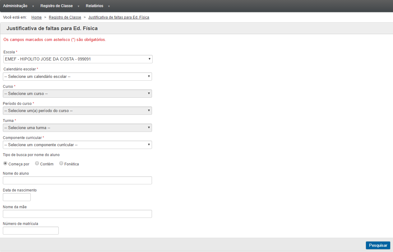
Task: Open the Registro de Classe menu
Action: [57, 6]
